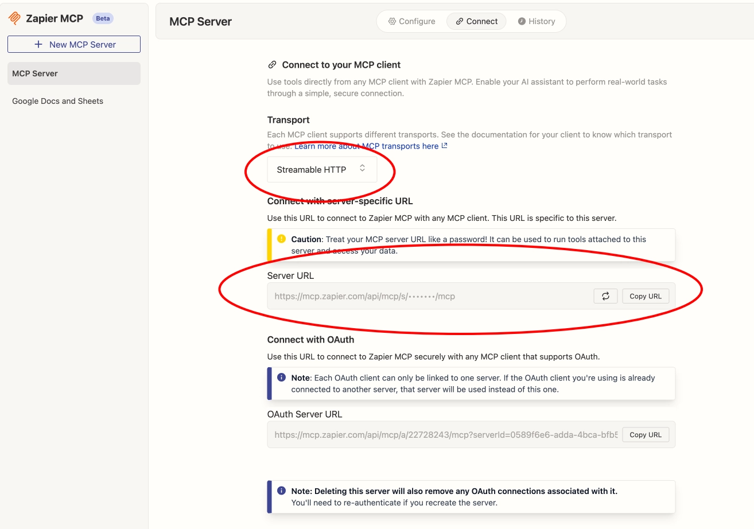Screen dimensions: 754x529
Task: Create a New MCP Server
Action: click(x=74, y=44)
